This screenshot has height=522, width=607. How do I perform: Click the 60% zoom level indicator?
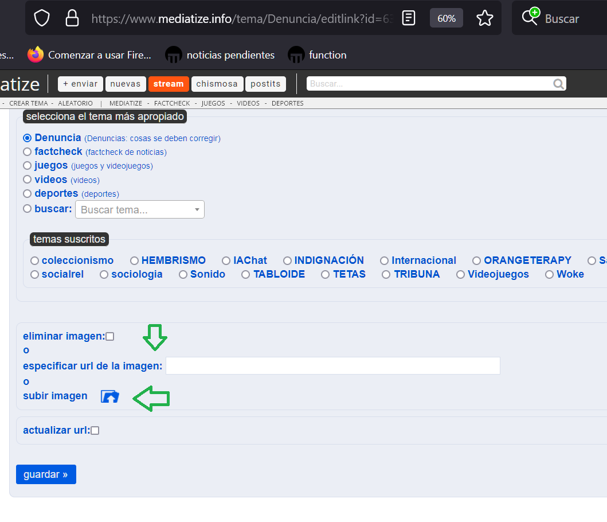pyautogui.click(x=447, y=18)
